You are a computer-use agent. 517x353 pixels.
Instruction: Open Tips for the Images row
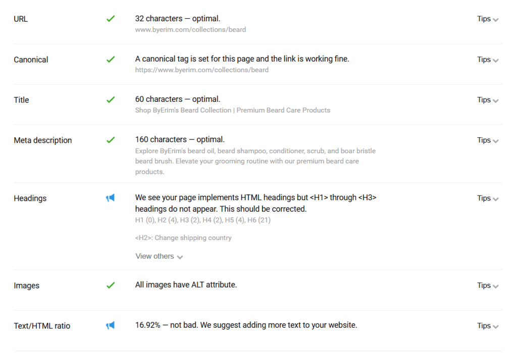(488, 285)
